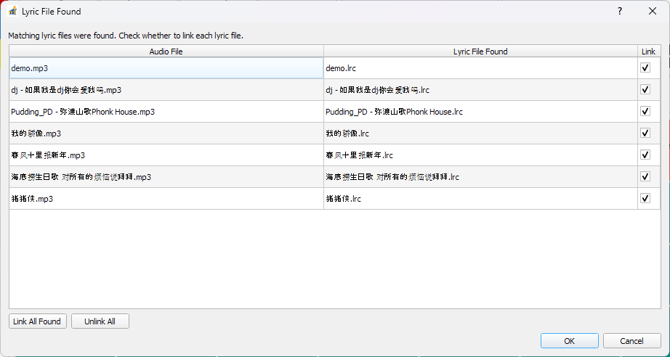Click the Lyric File Found column header

(480, 52)
